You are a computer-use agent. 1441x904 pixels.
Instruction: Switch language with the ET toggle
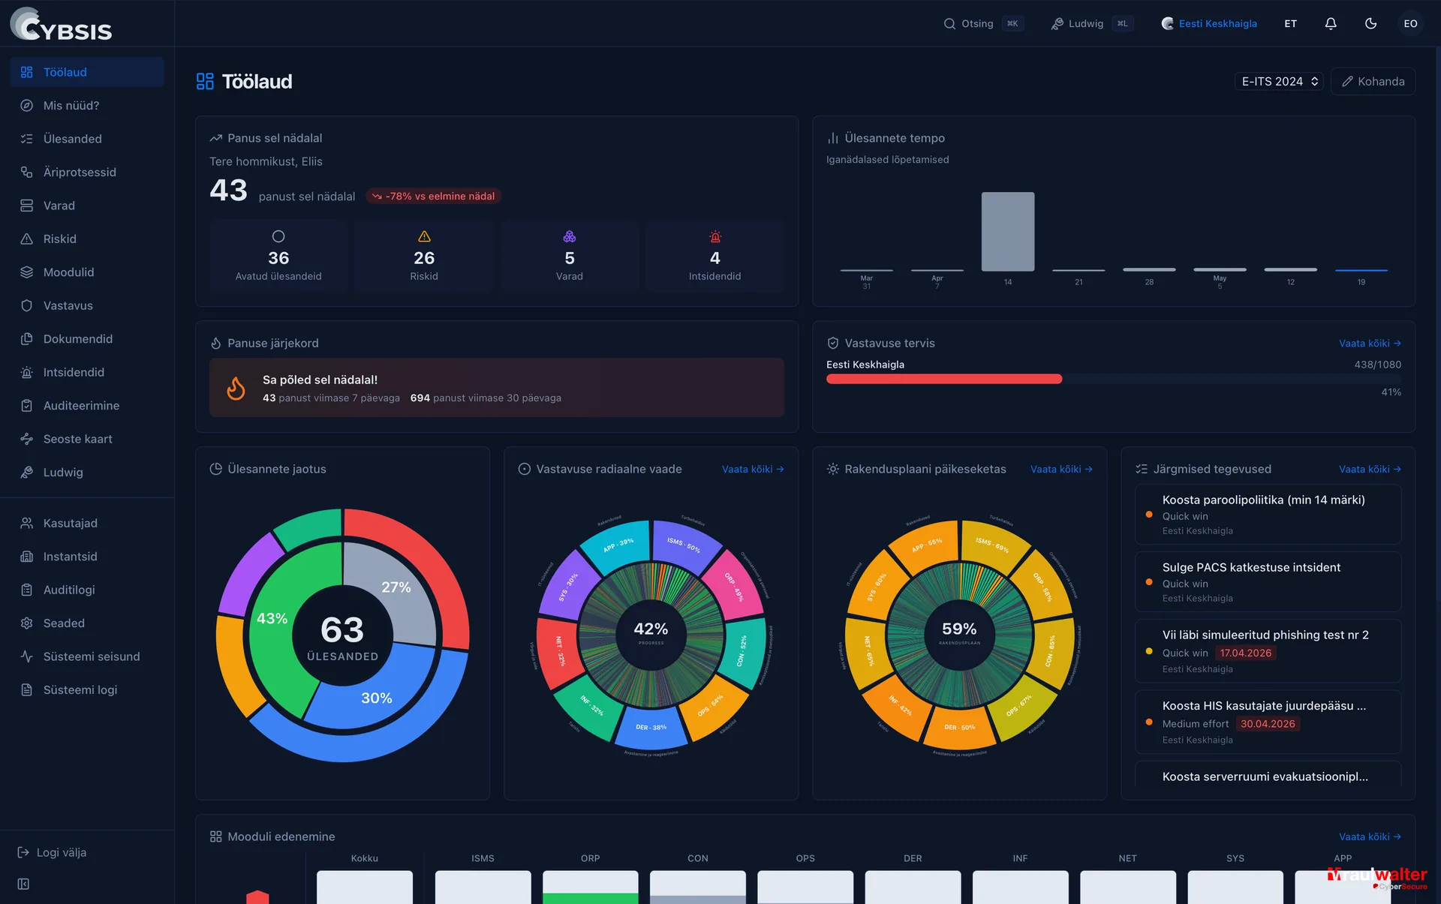click(x=1290, y=23)
